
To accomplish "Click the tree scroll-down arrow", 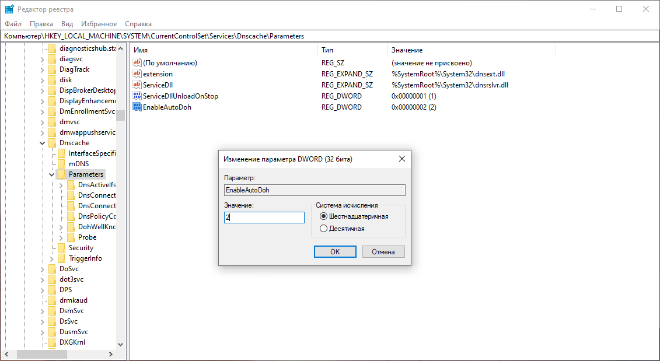I will (x=121, y=344).
